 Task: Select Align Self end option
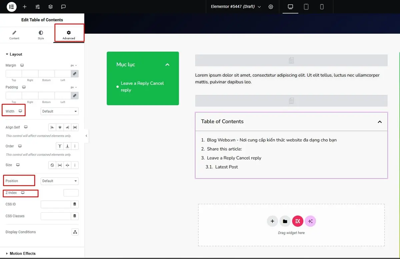pyautogui.click(x=67, y=127)
